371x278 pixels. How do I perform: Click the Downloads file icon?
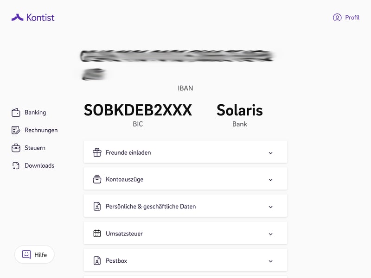pyautogui.click(x=16, y=165)
